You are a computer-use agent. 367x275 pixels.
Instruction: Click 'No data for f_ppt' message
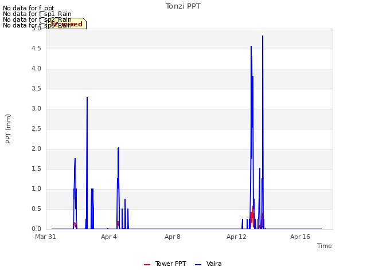coord(29,9)
